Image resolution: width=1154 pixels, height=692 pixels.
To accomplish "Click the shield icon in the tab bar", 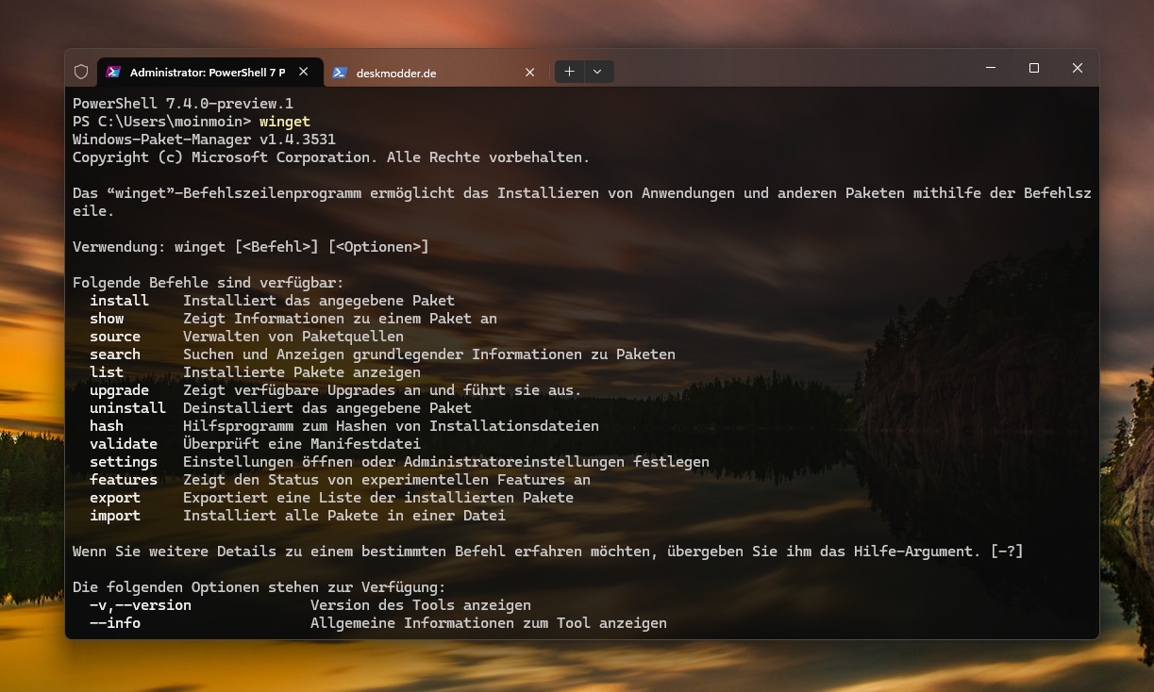I will coord(81,72).
